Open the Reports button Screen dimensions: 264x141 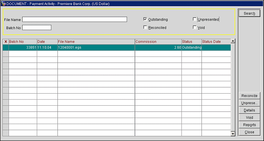point(250,125)
